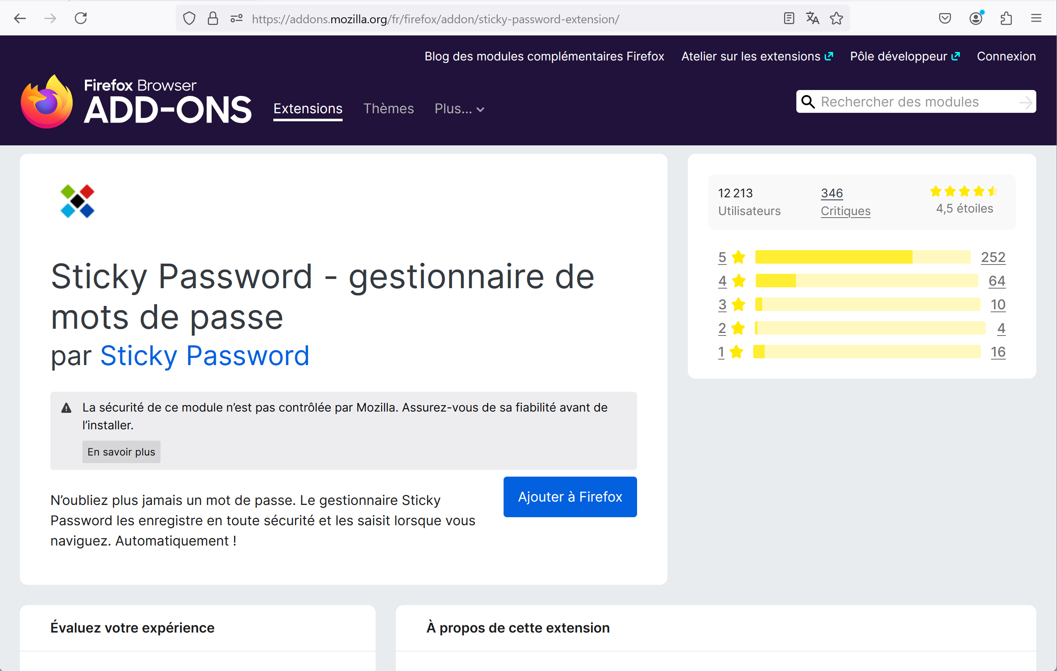Click the search magnifier icon

(x=808, y=101)
